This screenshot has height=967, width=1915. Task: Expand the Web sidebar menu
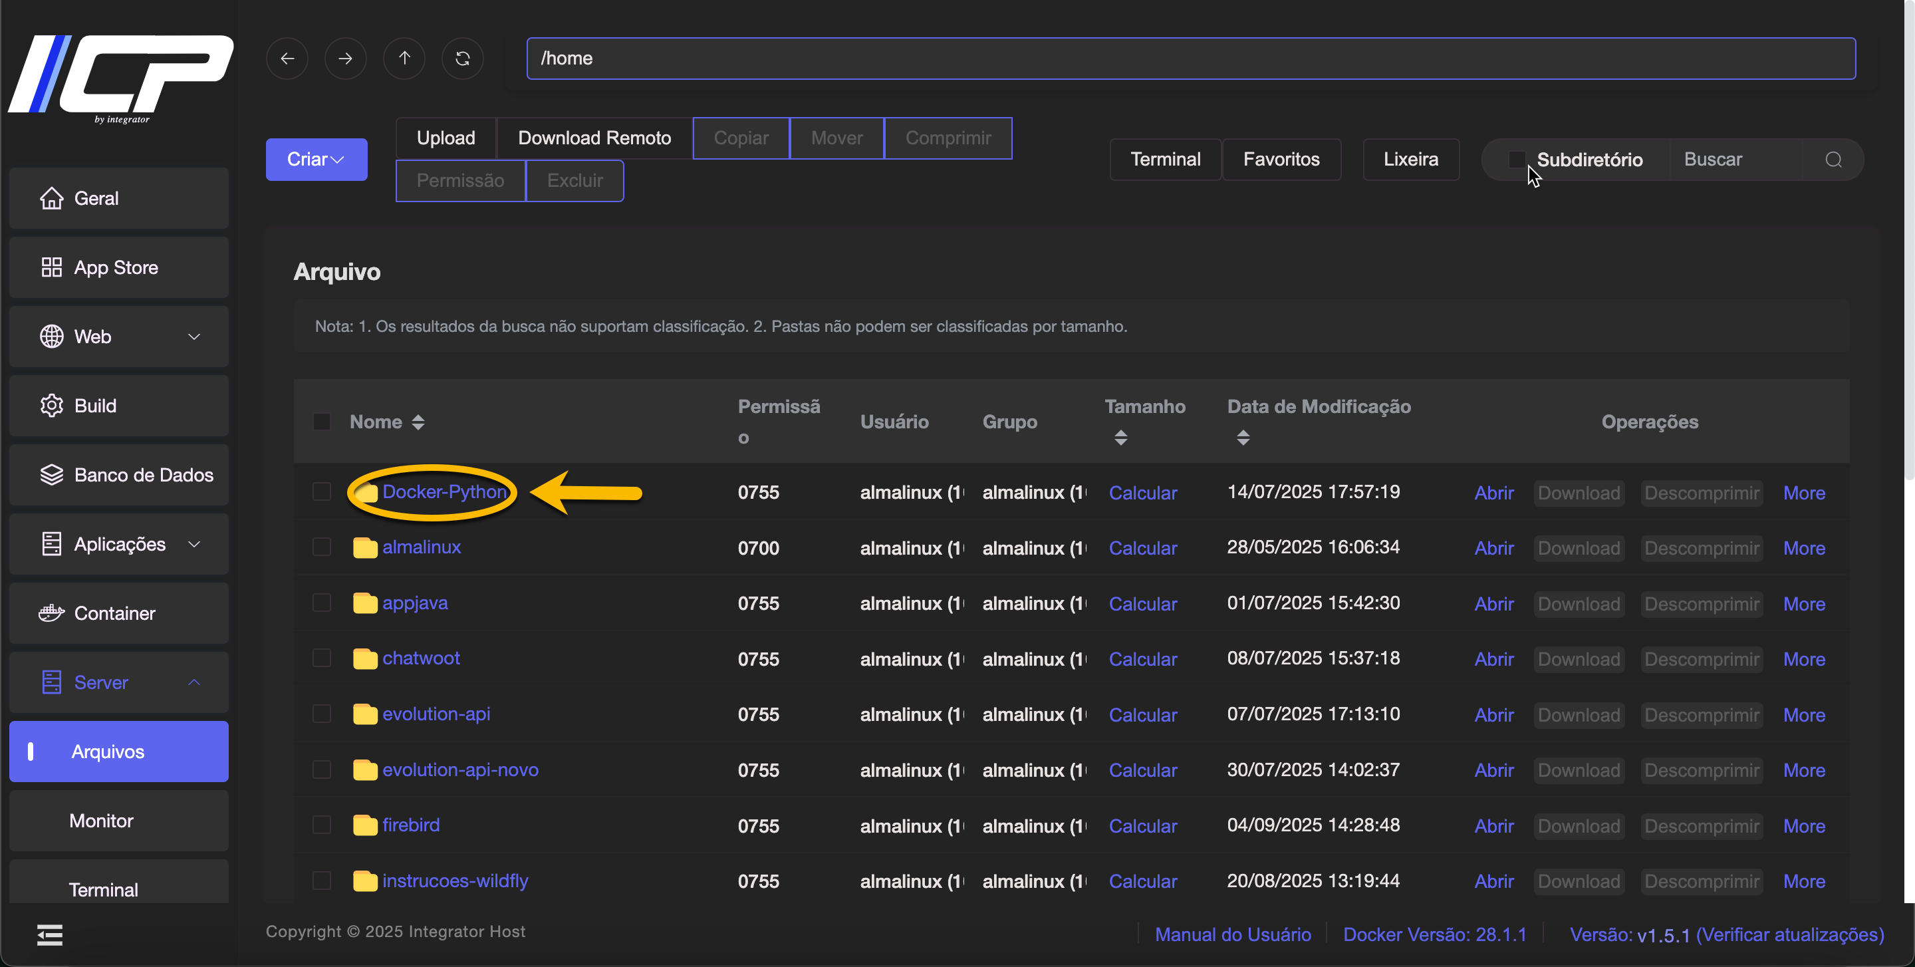coord(119,336)
